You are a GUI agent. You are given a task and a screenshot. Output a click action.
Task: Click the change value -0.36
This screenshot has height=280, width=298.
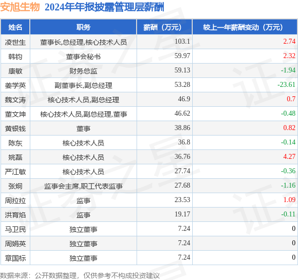288,171
